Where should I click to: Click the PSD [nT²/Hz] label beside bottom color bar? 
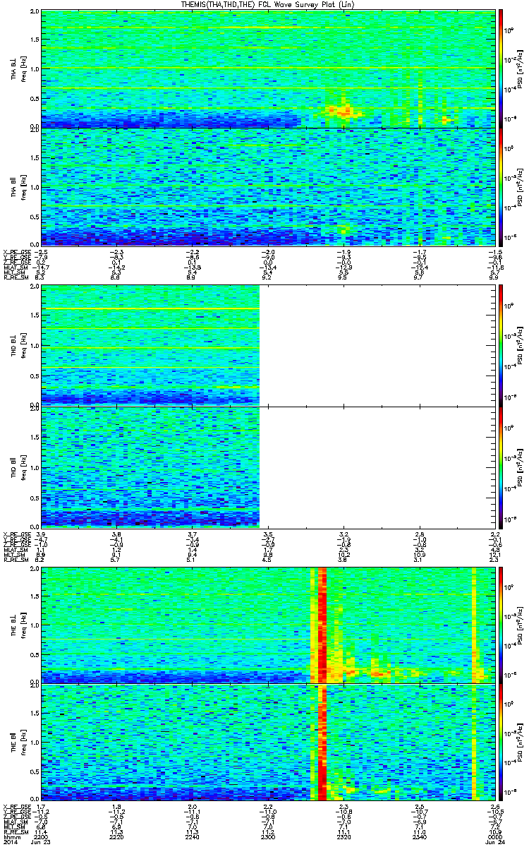click(x=520, y=742)
